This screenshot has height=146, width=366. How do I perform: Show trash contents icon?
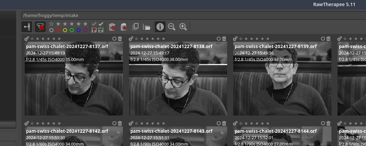click(112, 27)
